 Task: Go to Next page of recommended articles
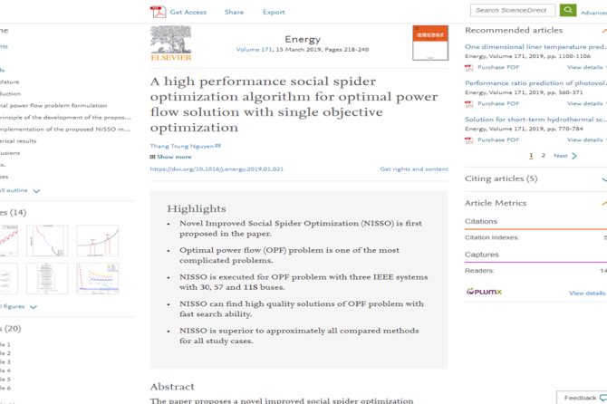[x=564, y=156]
